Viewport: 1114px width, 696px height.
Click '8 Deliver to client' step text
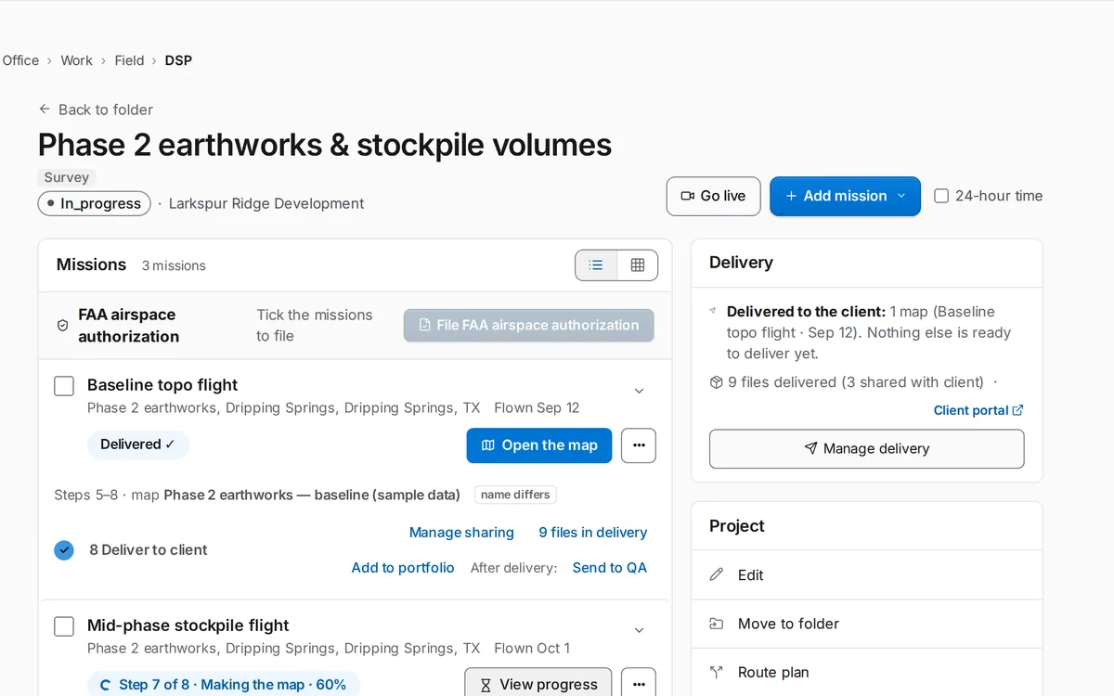click(x=149, y=550)
